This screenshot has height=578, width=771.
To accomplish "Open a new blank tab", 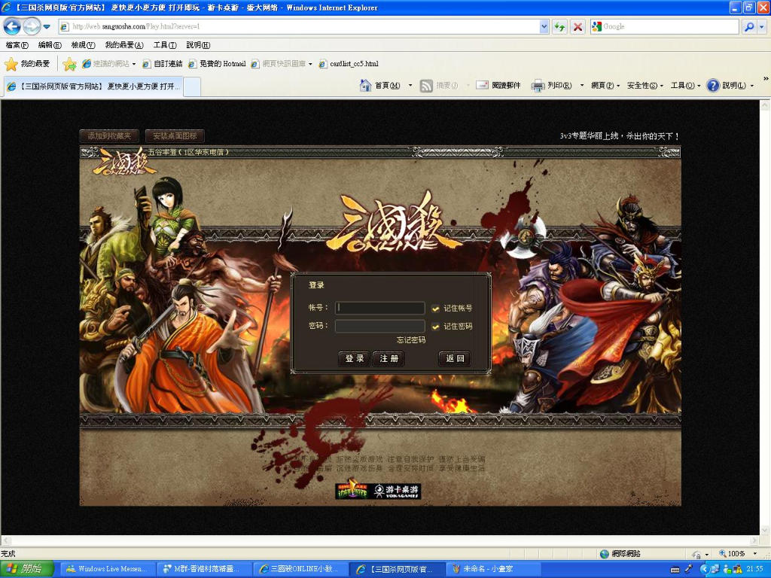I will point(192,87).
